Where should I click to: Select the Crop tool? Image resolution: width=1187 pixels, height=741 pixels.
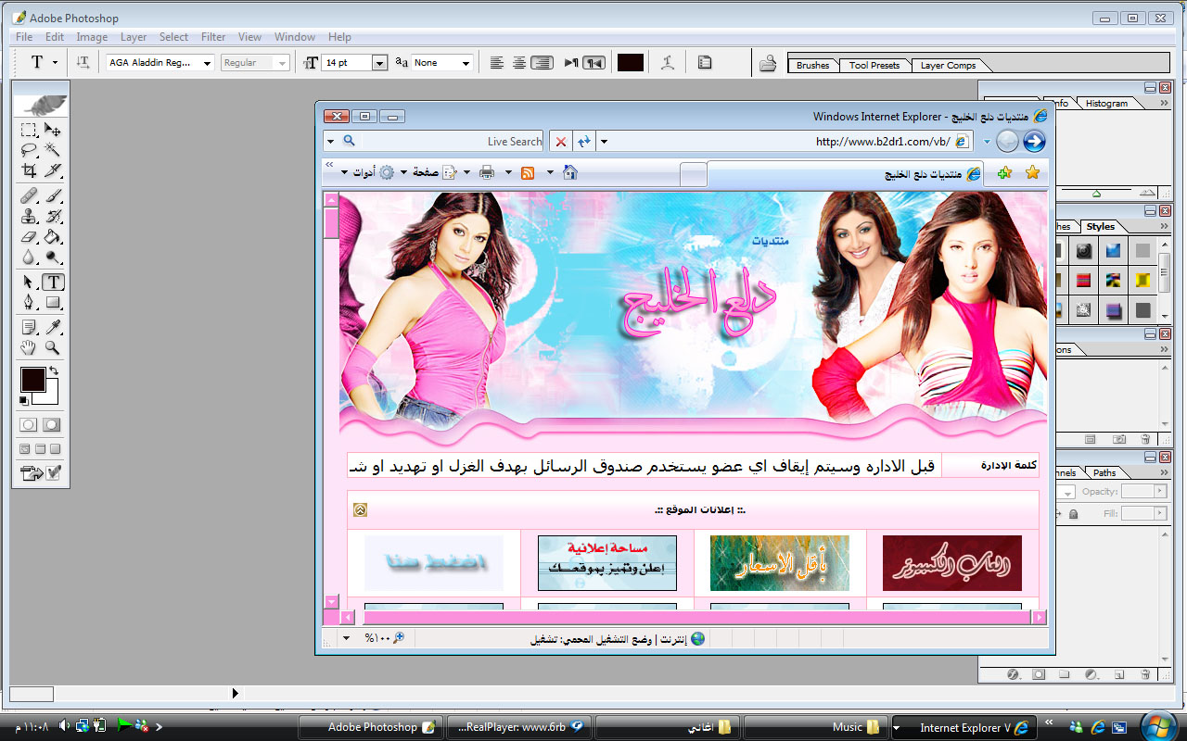pos(29,170)
